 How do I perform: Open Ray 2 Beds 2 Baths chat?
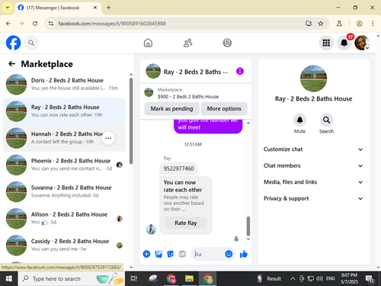(64, 111)
